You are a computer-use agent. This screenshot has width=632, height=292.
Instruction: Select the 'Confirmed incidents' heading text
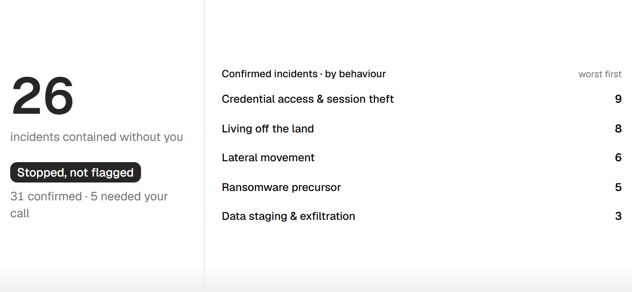click(x=269, y=74)
